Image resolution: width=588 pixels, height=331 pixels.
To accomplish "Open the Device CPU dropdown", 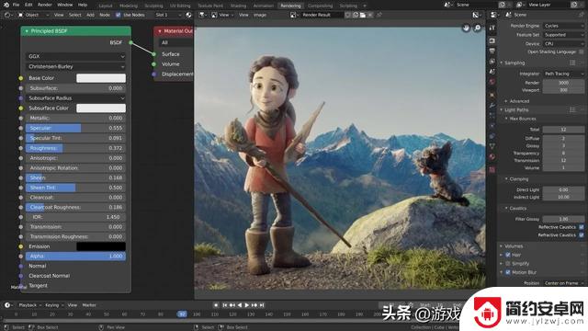I will coord(563,44).
